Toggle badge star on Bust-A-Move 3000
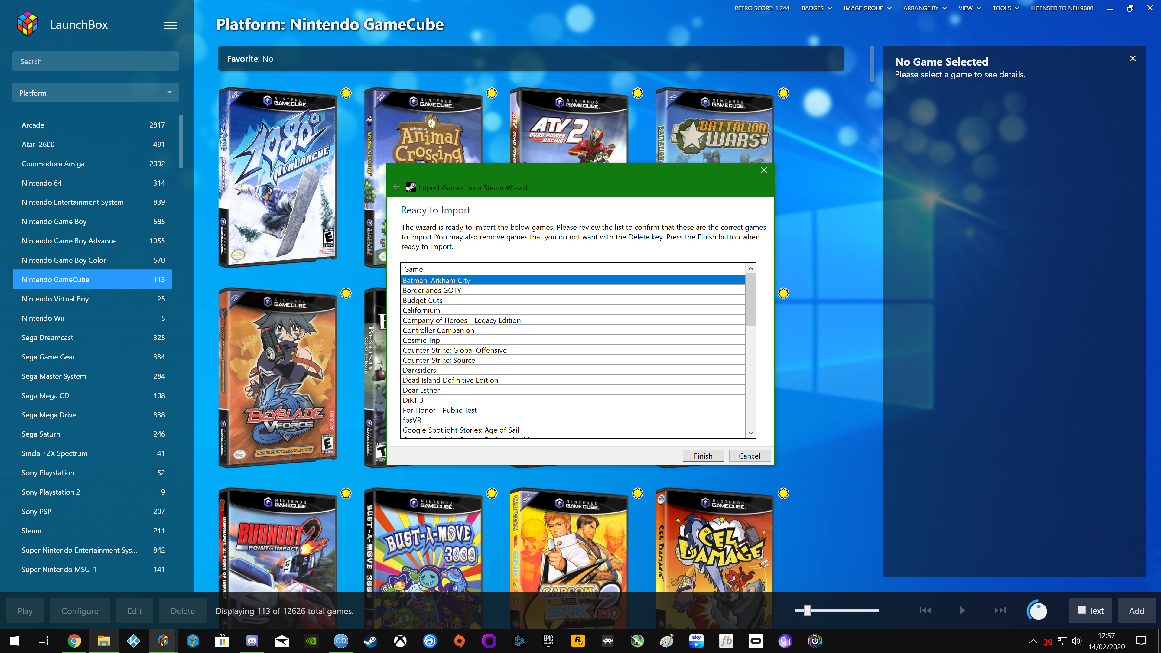Viewport: 1161px width, 653px height. tap(492, 493)
